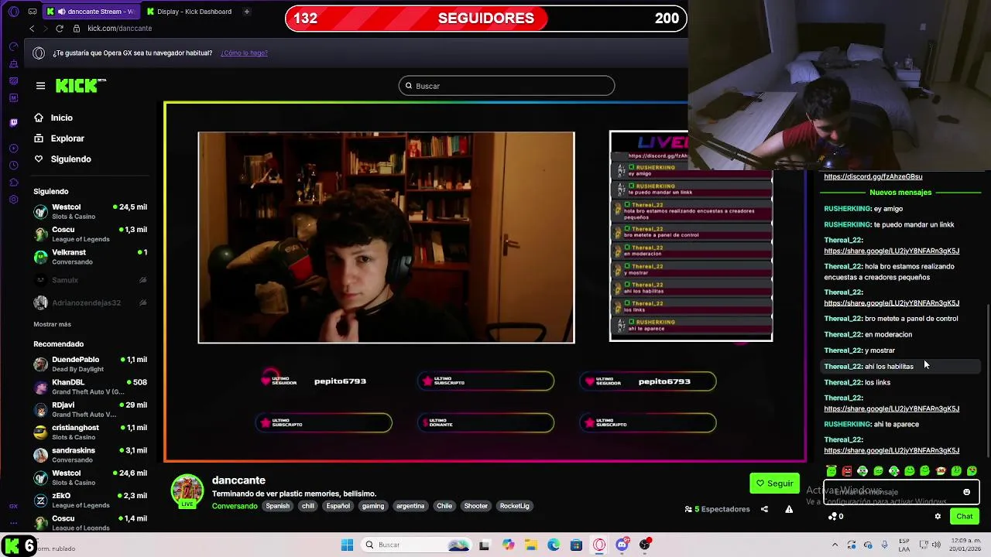Open the ¿Cómo lo hago? link
The width and height of the screenshot is (991, 557).
tap(244, 53)
